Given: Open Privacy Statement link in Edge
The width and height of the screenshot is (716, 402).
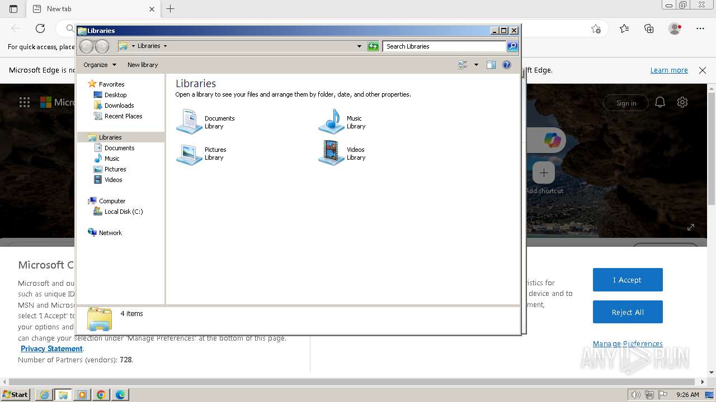Looking at the screenshot, I should click(51, 348).
